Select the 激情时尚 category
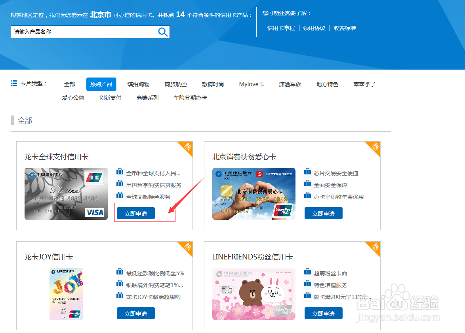This screenshot has width=465, height=333. pyautogui.click(x=213, y=84)
